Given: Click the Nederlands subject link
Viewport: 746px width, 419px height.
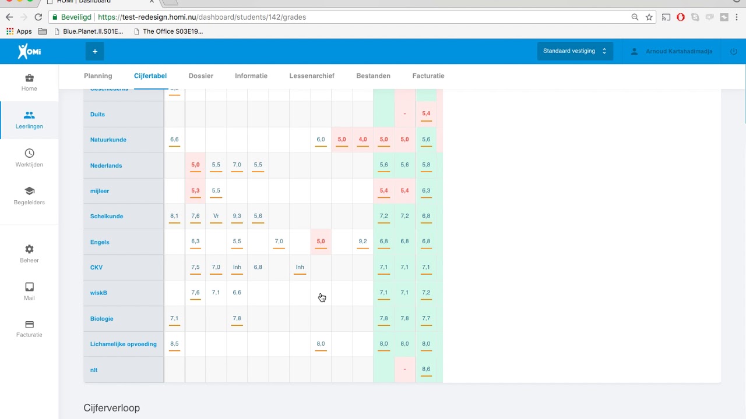Looking at the screenshot, I should 106,165.
